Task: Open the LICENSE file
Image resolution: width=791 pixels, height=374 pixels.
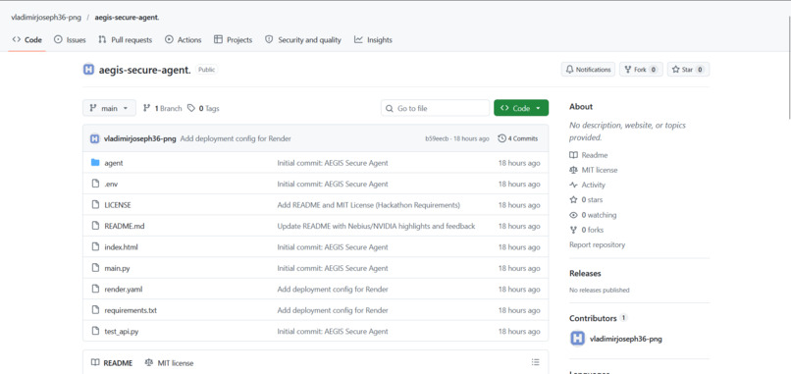Action: coord(118,205)
